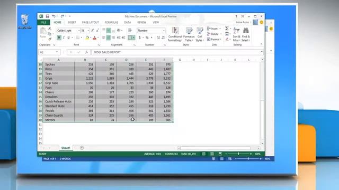This screenshot has width=339, height=190.
Task: Click the Sort & Filter button
Action: 237,34
